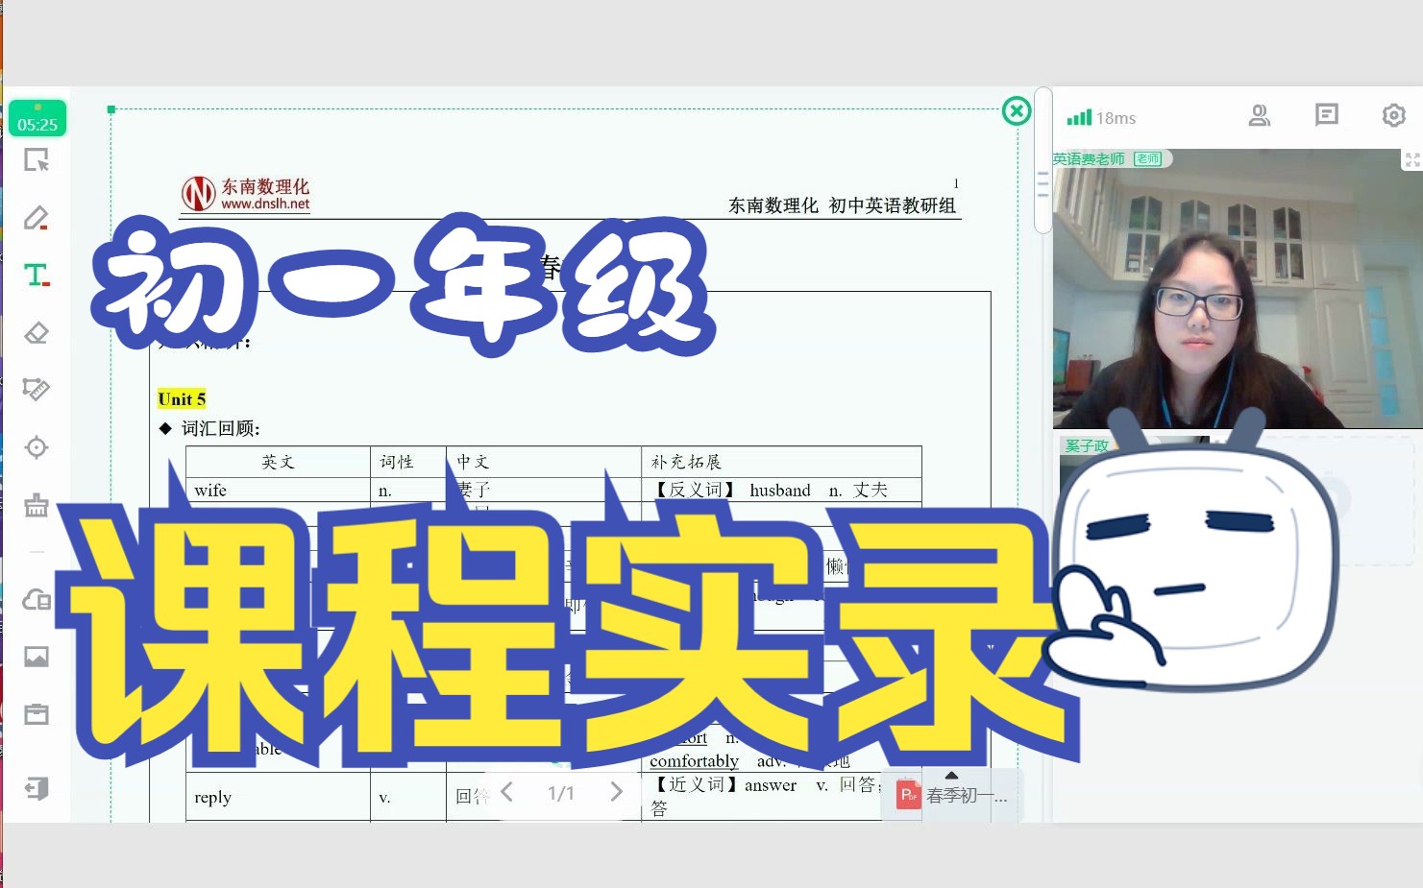Activate the laser pointer tool
Image resolution: width=1423 pixels, height=888 pixels.
tap(37, 446)
